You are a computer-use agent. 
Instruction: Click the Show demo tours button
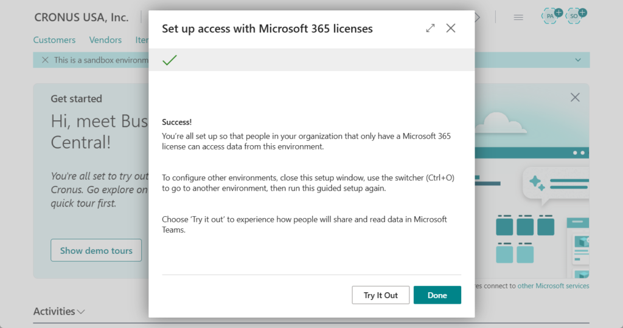[x=96, y=250]
